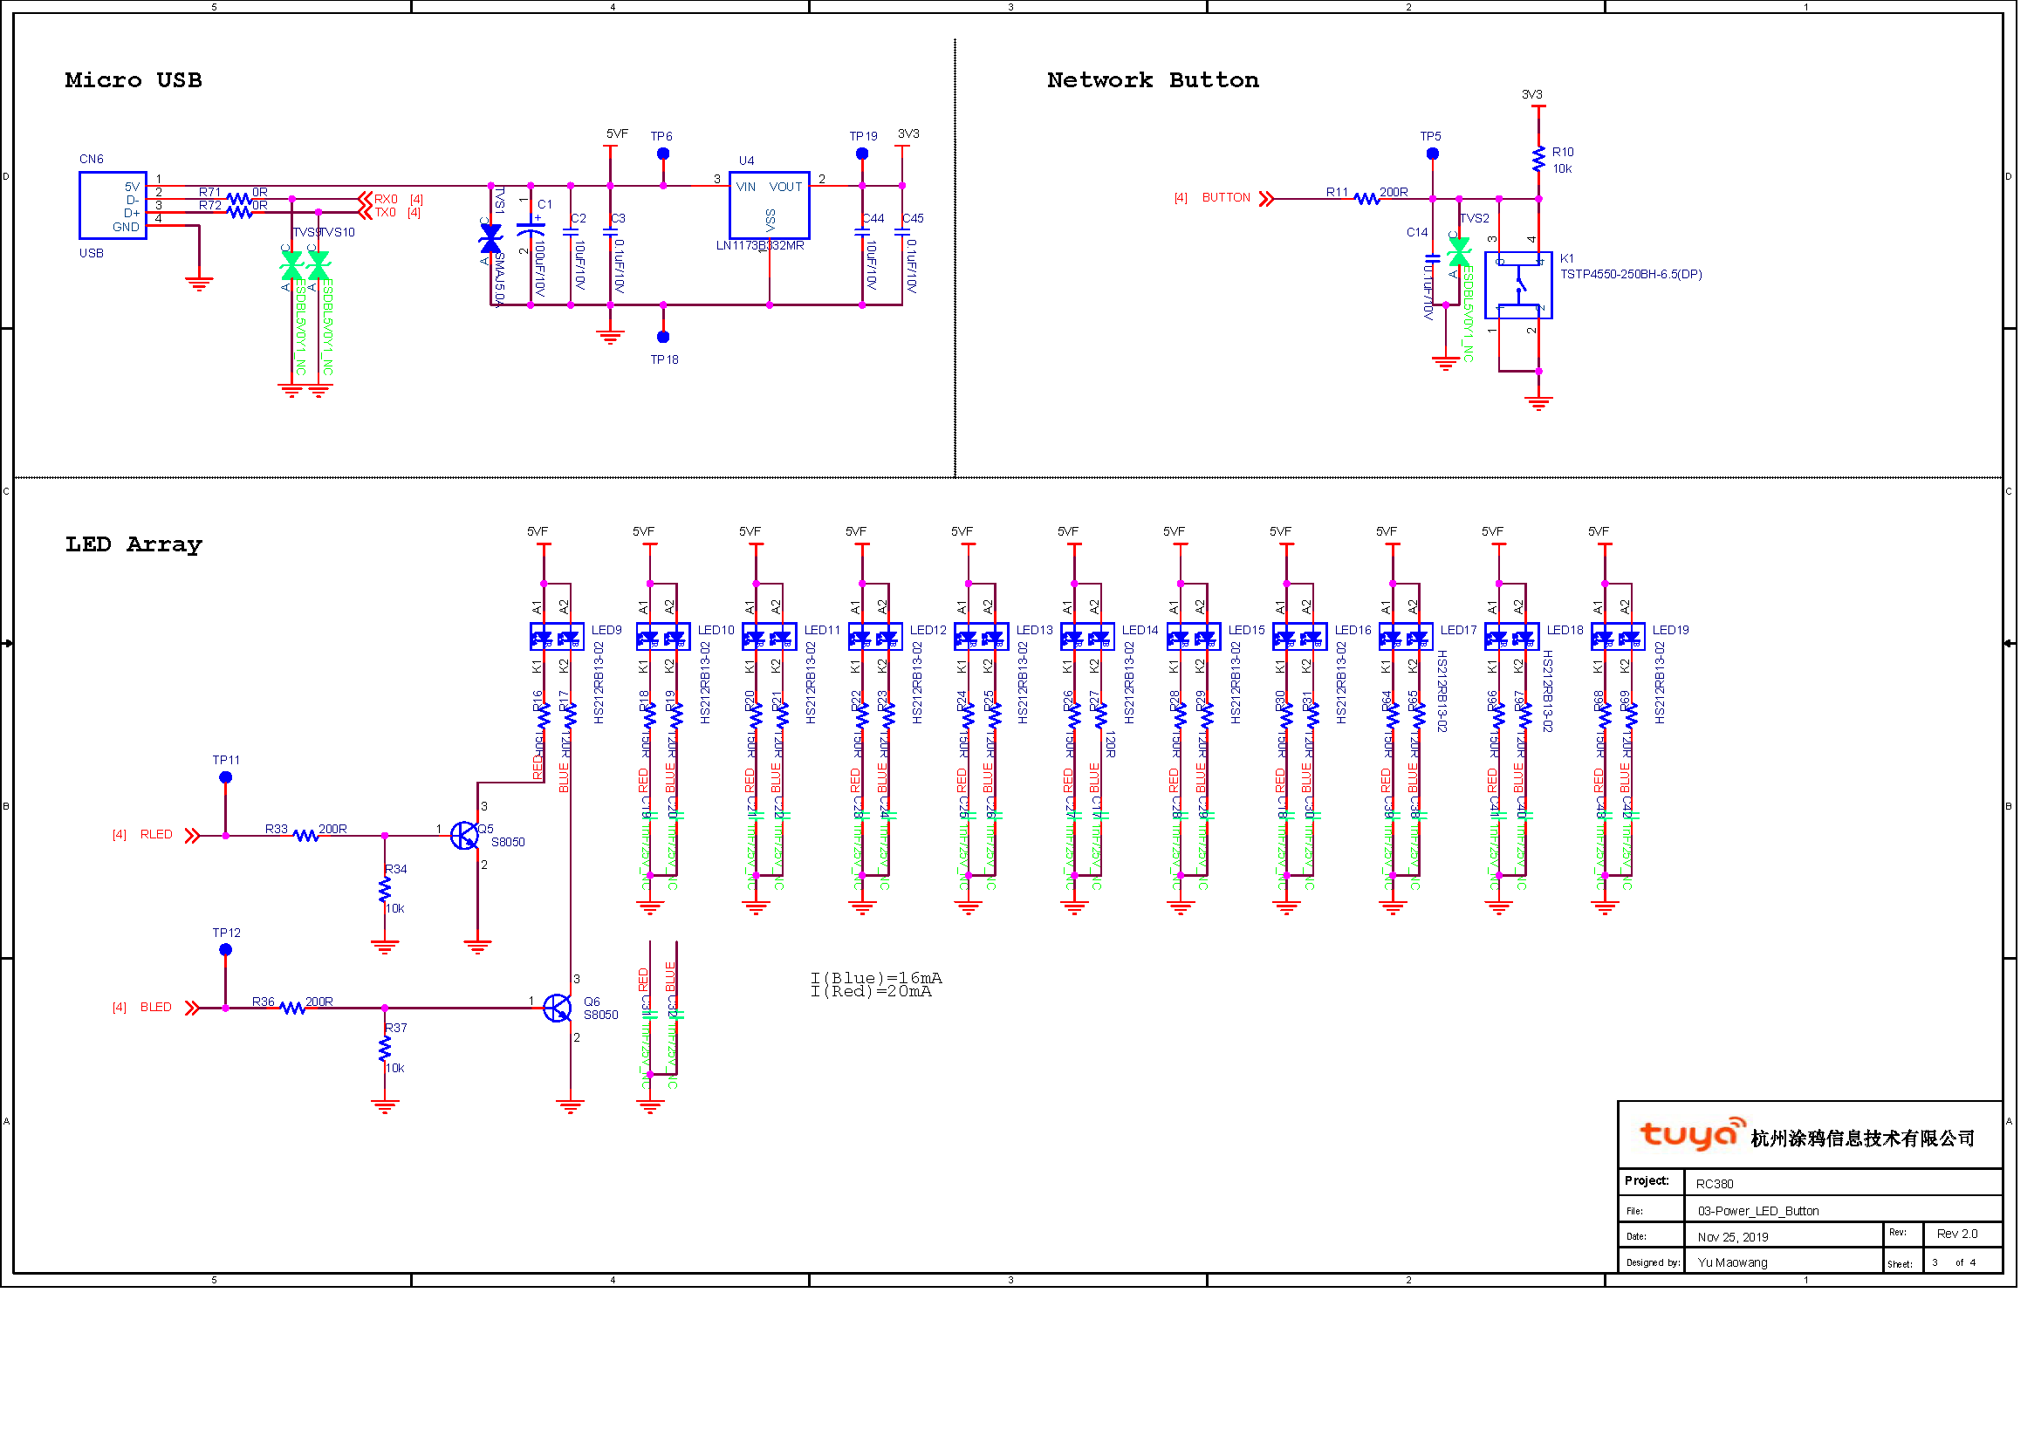Select the K1 tactile switch symbol
The image size is (2041, 1443).
[x=1518, y=285]
